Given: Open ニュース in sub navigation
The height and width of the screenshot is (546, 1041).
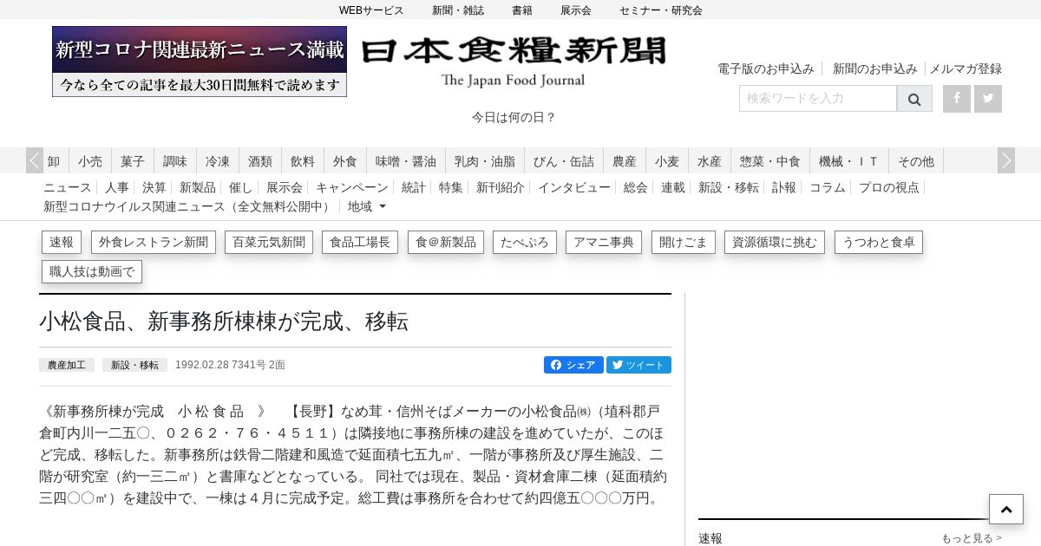Looking at the screenshot, I should [68, 187].
